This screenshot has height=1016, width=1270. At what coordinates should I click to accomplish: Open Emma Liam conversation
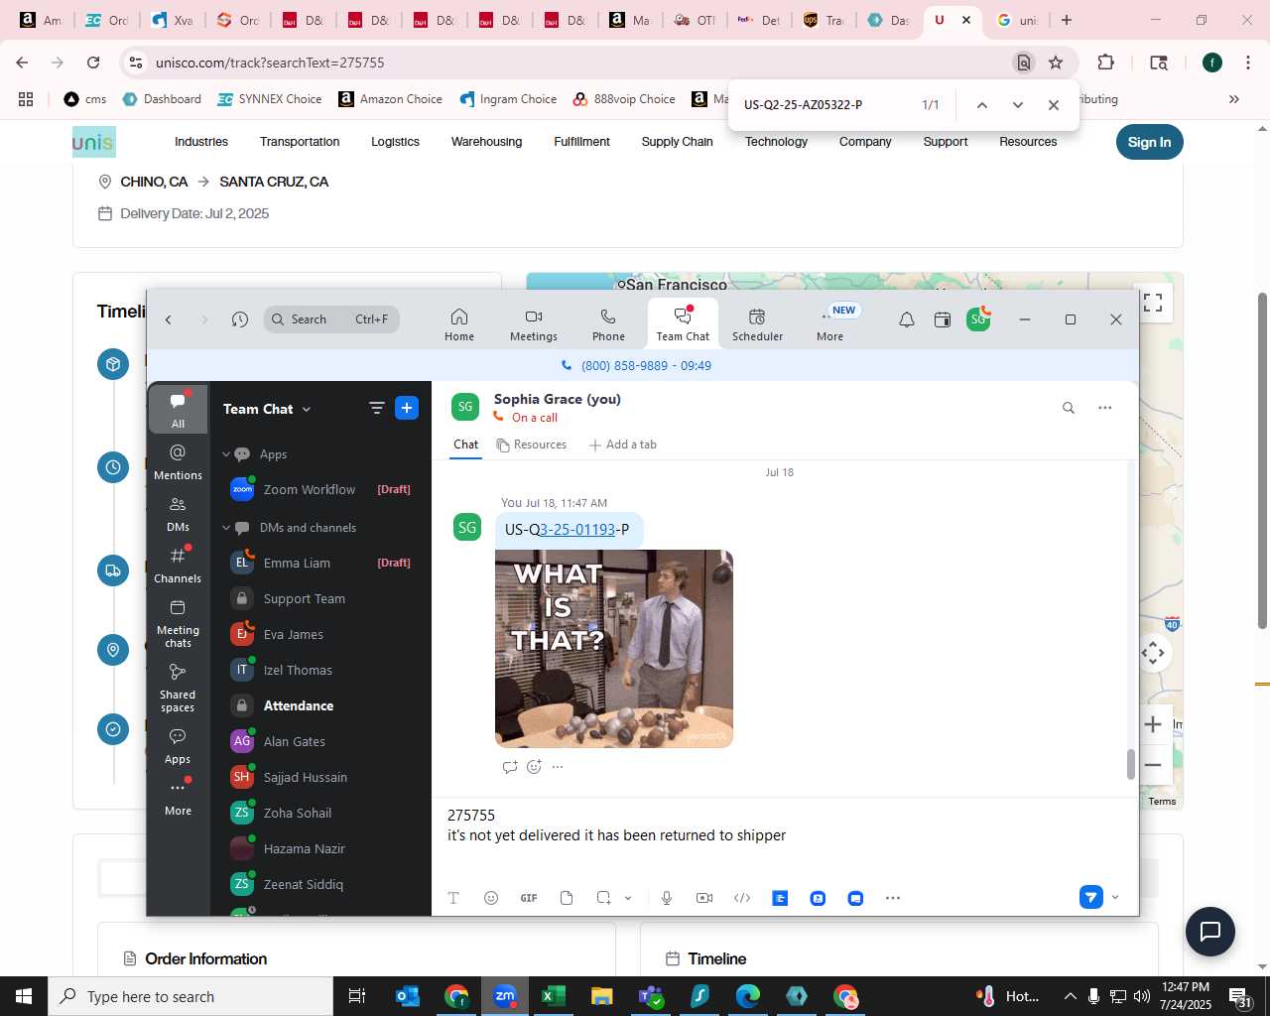coord(320,563)
